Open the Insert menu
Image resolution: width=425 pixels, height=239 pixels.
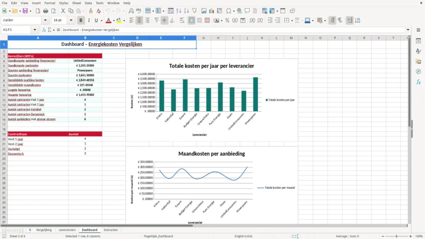pyautogui.click(x=36, y=3)
